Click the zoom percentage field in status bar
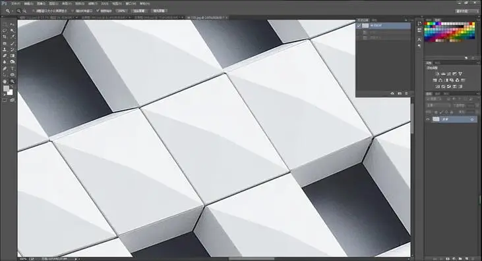 click(22, 259)
